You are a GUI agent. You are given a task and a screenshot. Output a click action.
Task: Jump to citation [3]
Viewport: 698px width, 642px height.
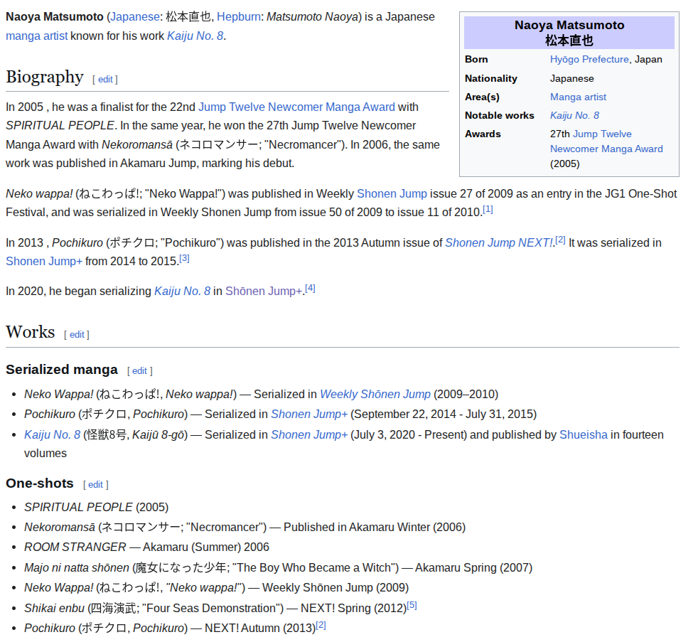click(184, 259)
